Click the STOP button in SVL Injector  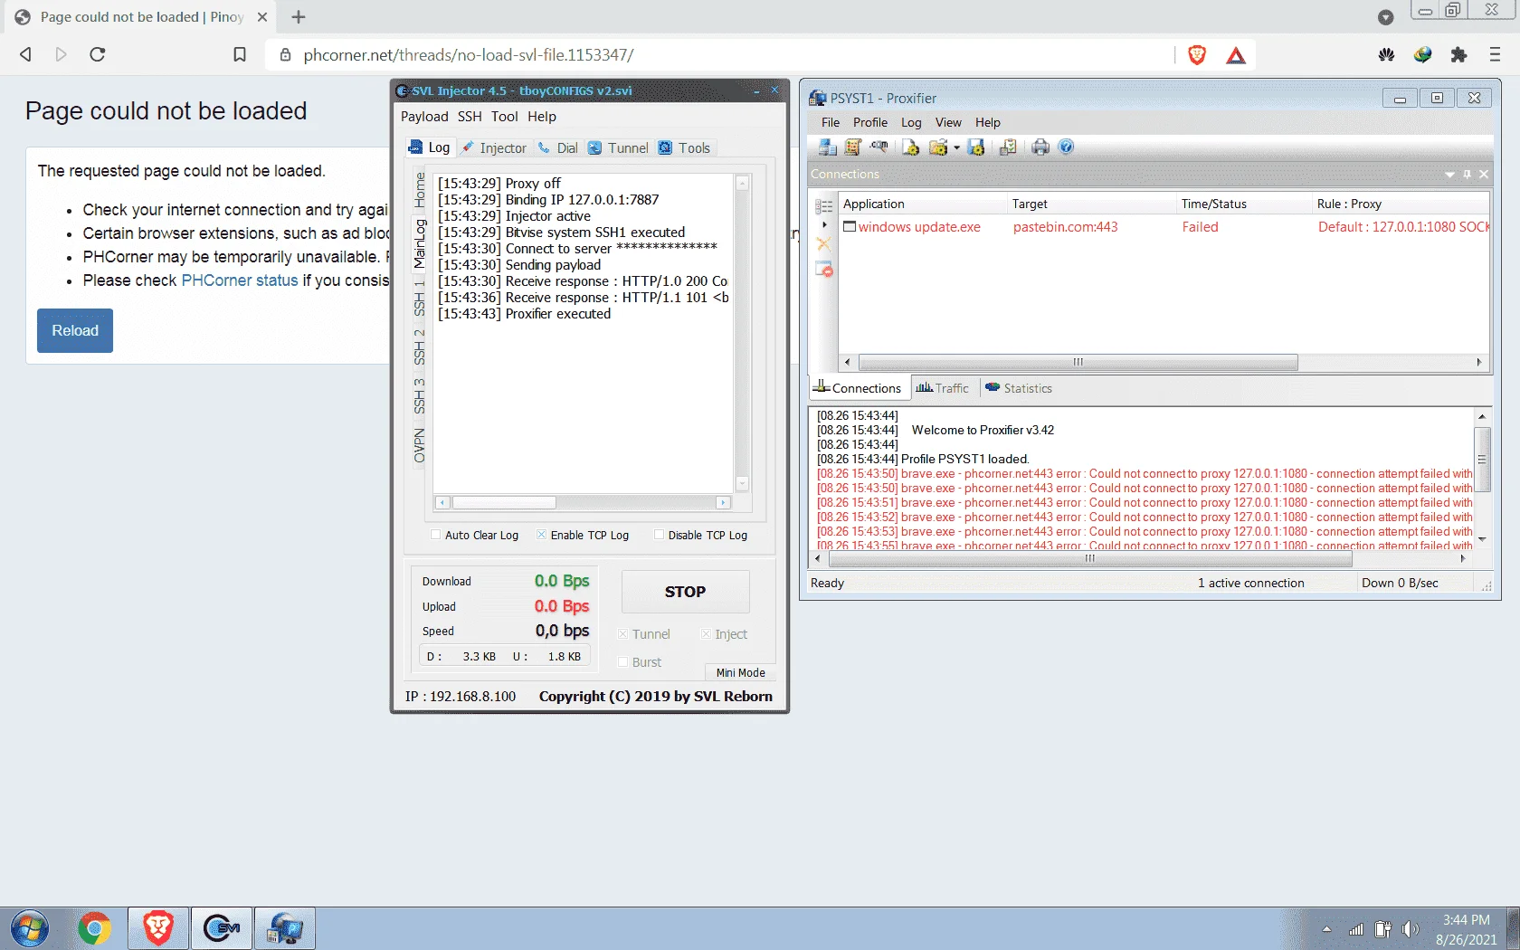pos(685,592)
